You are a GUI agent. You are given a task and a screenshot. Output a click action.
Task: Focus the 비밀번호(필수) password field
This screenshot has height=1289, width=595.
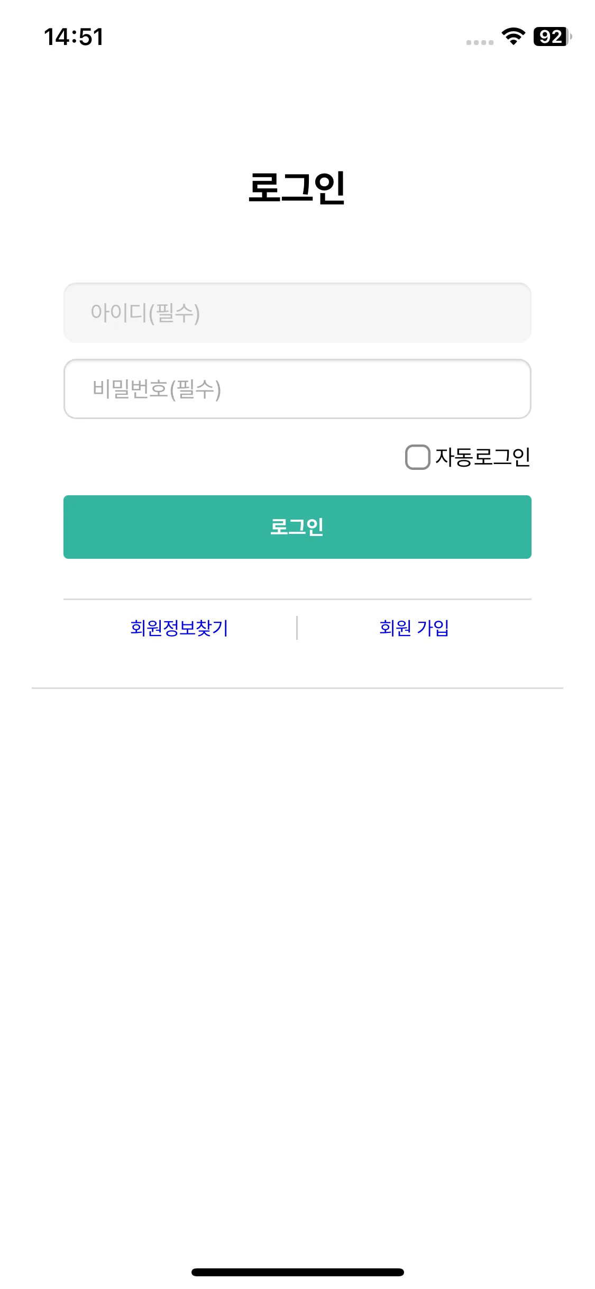coord(297,389)
